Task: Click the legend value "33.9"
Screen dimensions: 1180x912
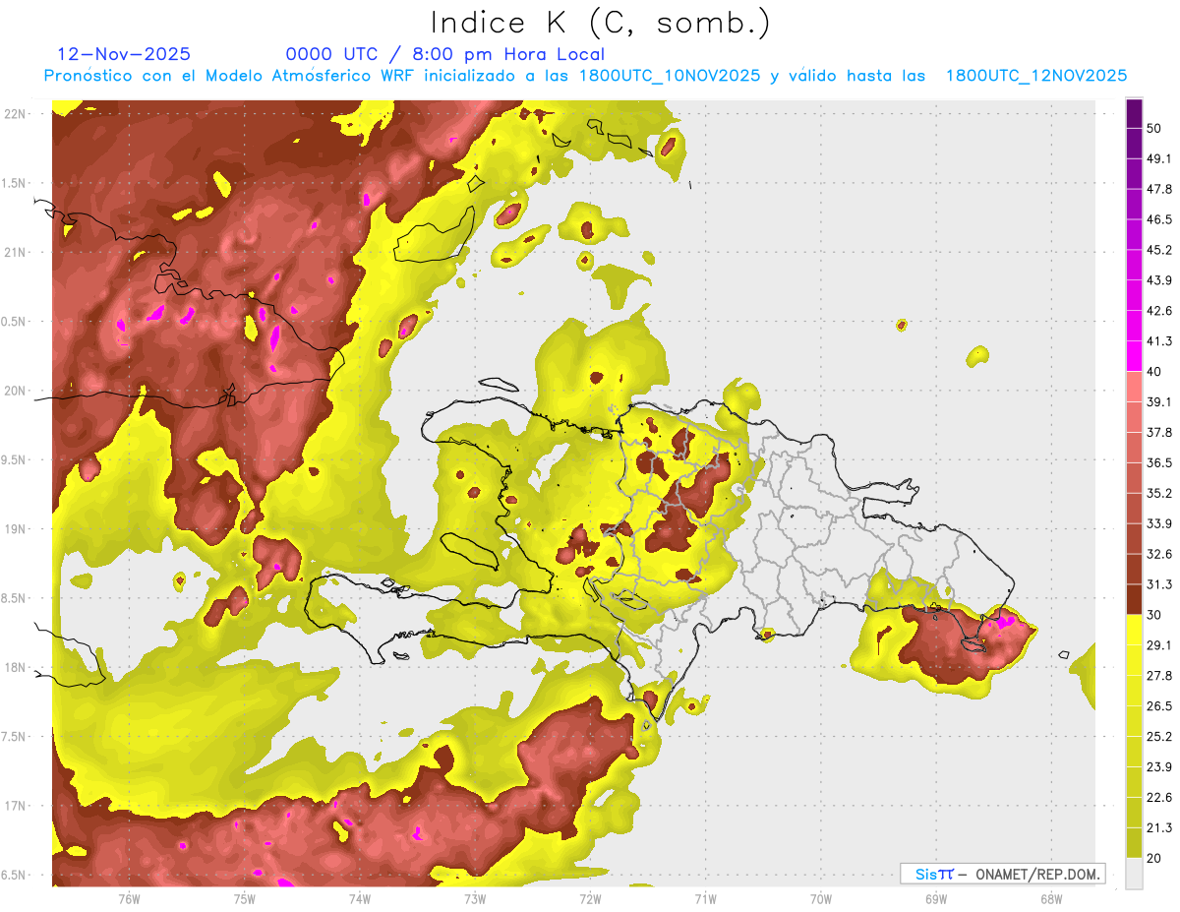Action: click(x=1160, y=523)
